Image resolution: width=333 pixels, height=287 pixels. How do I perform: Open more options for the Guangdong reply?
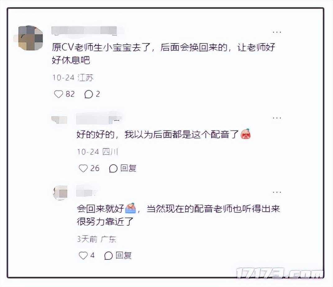click(277, 192)
